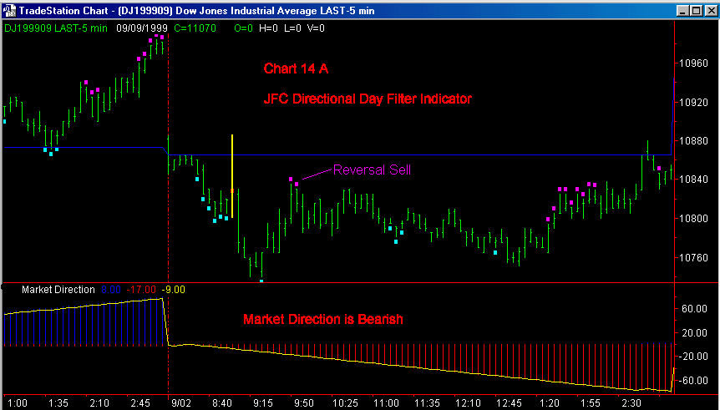Click the 9/02 date label on time axis
This screenshot has height=410, width=720.
click(182, 403)
